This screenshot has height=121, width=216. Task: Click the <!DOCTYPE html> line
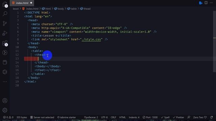pos(37,13)
